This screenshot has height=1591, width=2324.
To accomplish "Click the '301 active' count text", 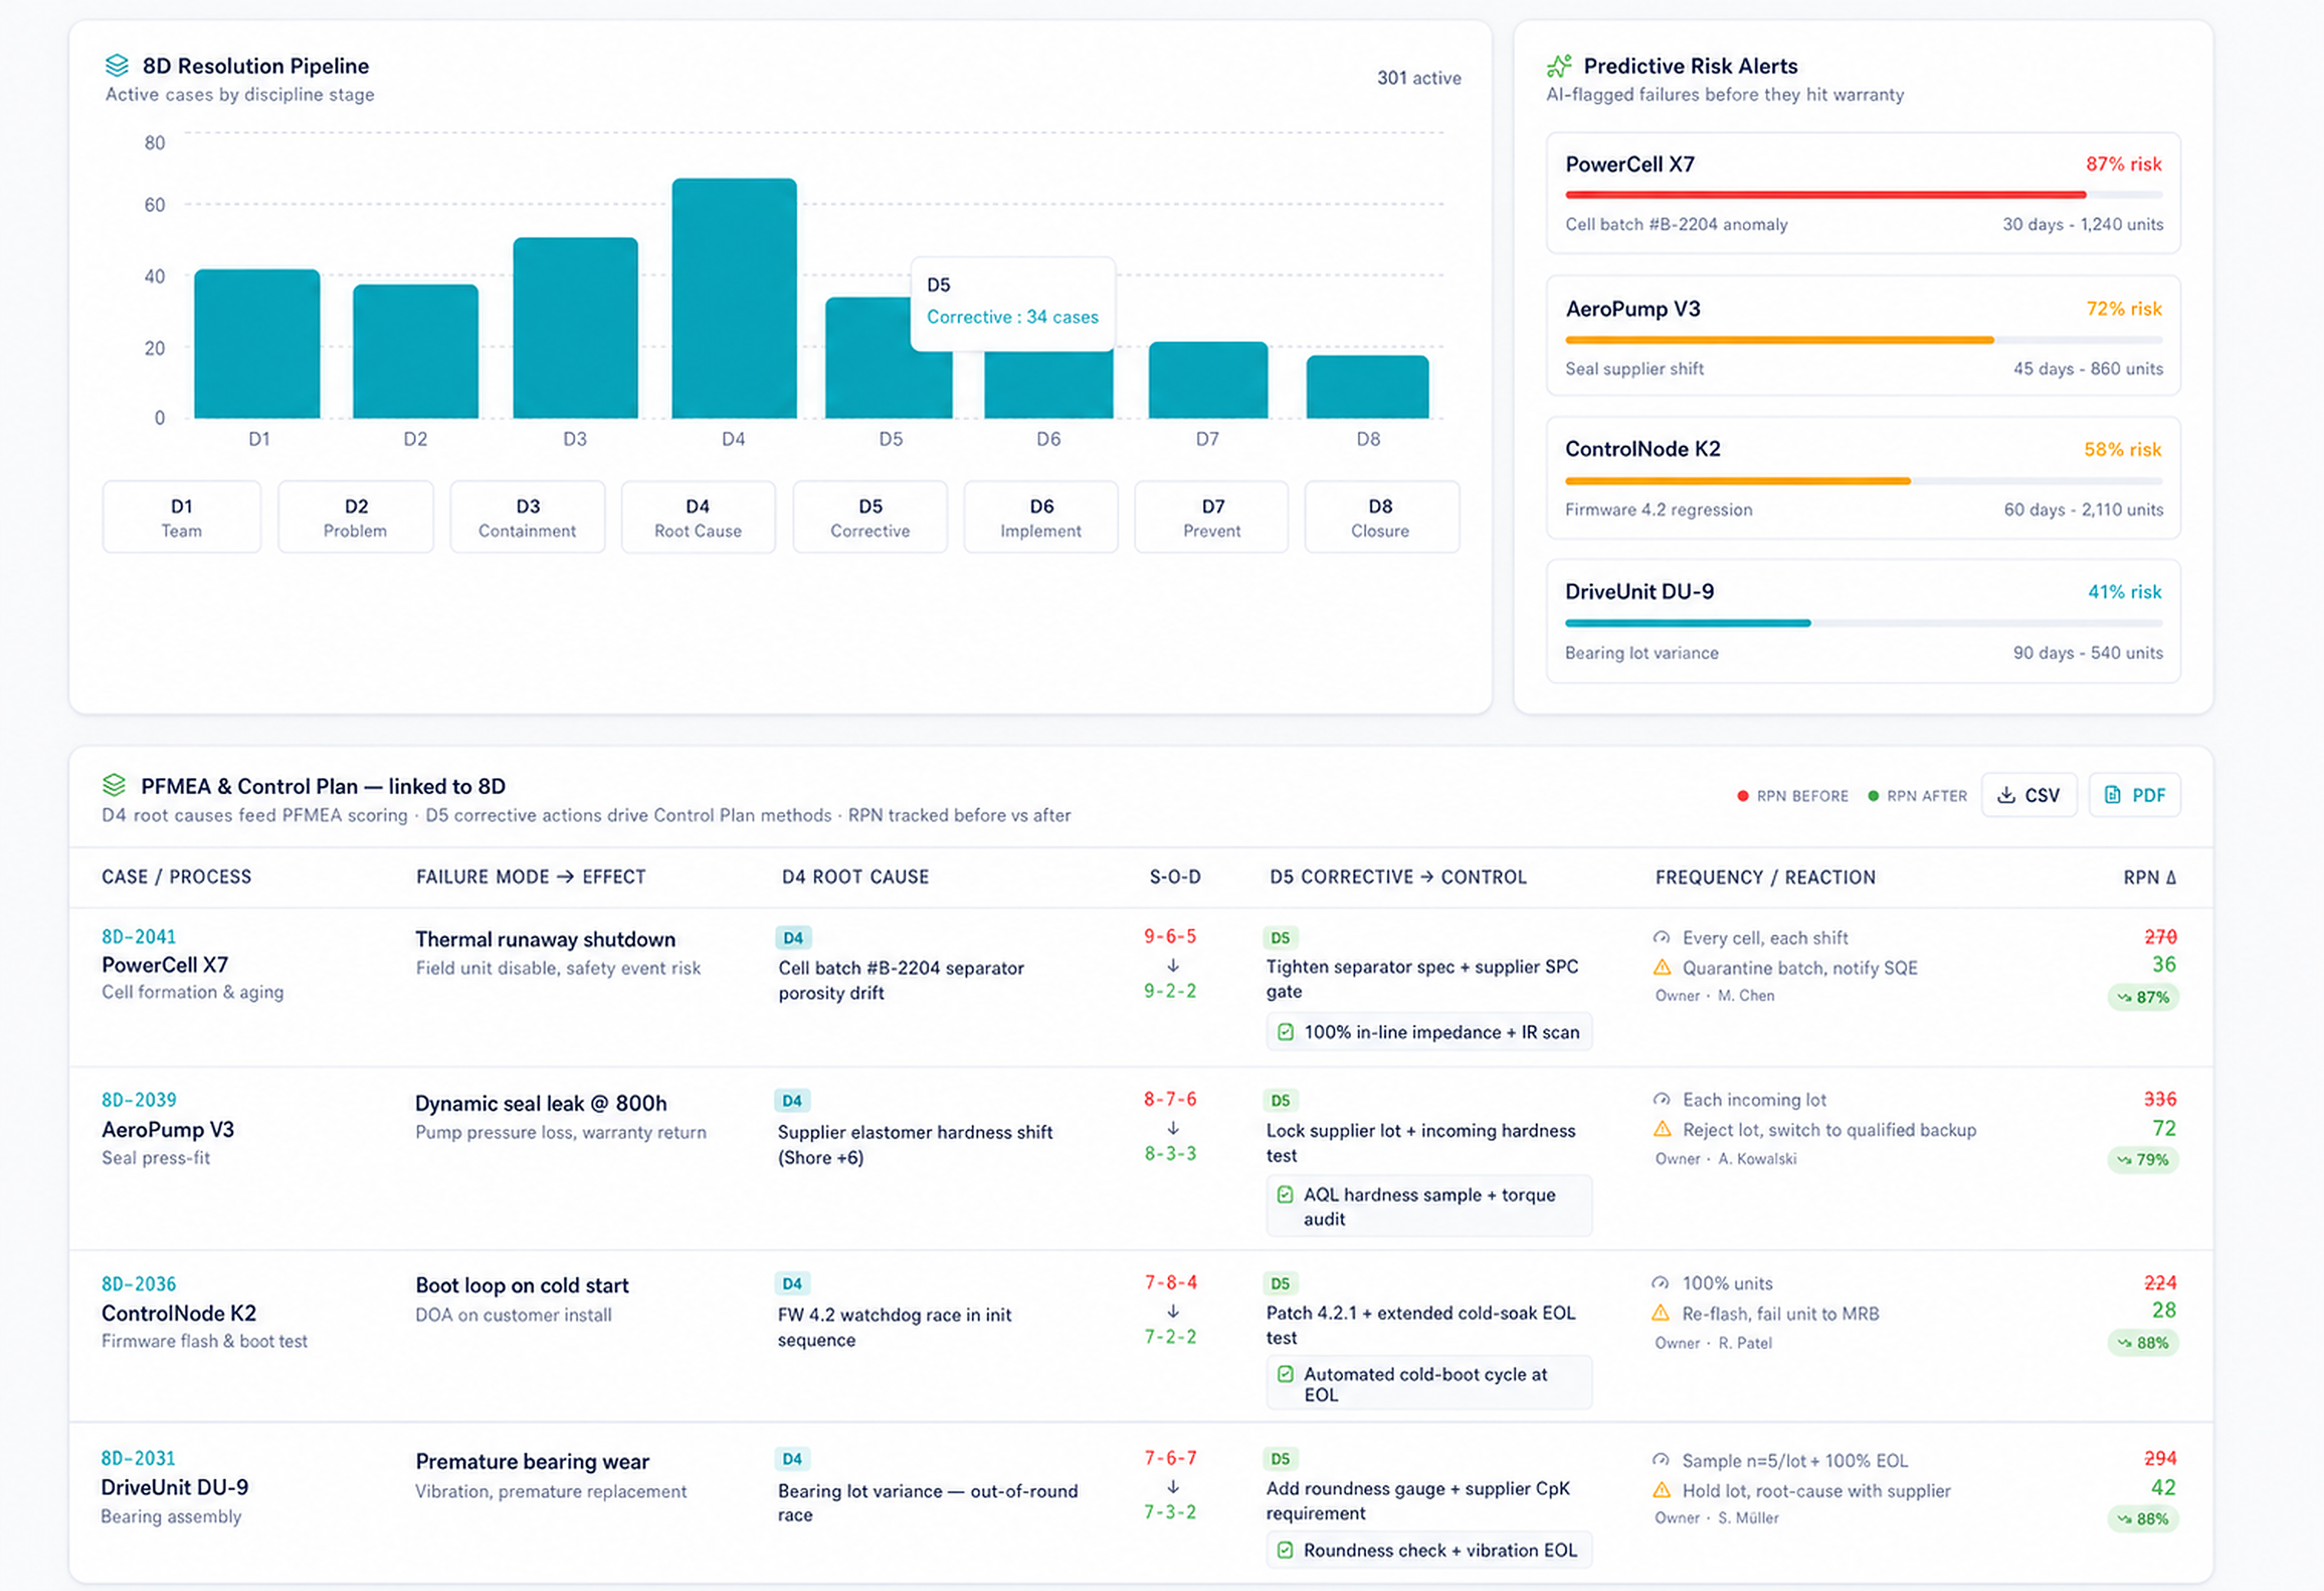I will (1419, 78).
